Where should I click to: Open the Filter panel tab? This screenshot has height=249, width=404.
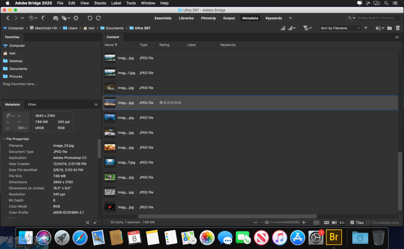[x=32, y=104]
